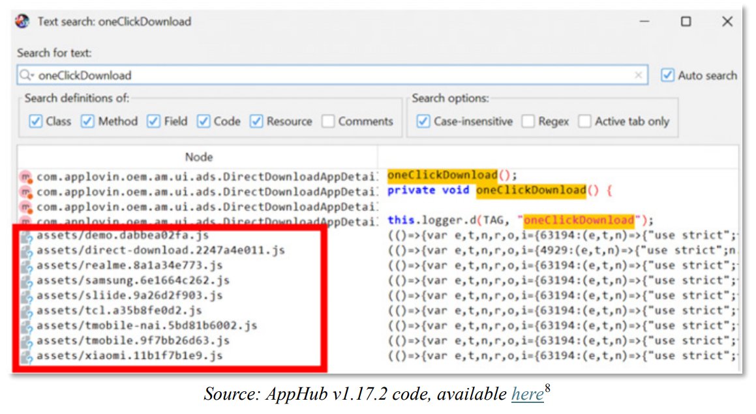
Task: Select the assets/samsung.6e1664c262.js result
Action: (x=133, y=280)
